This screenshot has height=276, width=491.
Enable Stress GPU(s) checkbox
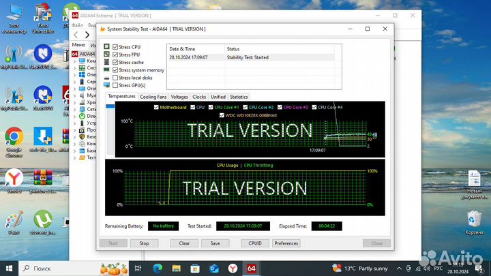click(x=115, y=85)
